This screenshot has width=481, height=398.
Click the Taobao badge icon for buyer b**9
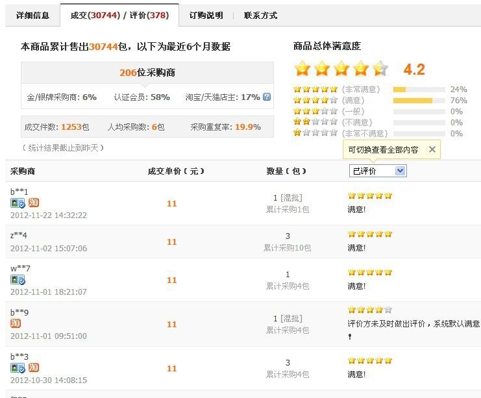16,323
